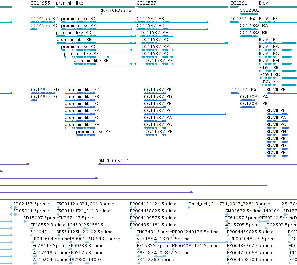
Task: Select transcript CG11537-RF
Action: point(159,61)
